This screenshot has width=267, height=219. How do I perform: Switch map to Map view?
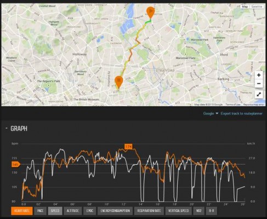pyautogui.click(x=245, y=7)
